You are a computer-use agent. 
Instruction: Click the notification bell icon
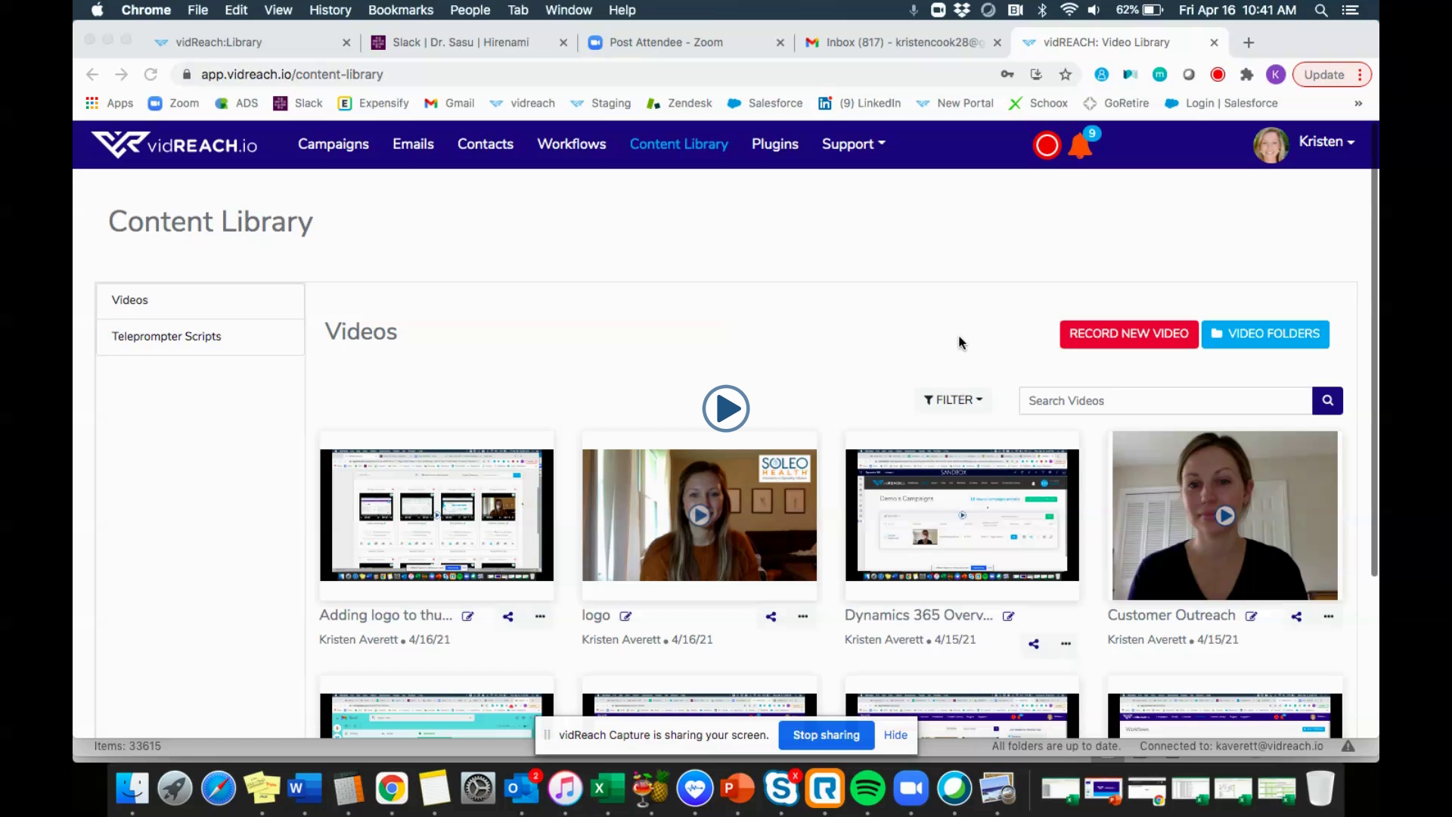tap(1080, 145)
